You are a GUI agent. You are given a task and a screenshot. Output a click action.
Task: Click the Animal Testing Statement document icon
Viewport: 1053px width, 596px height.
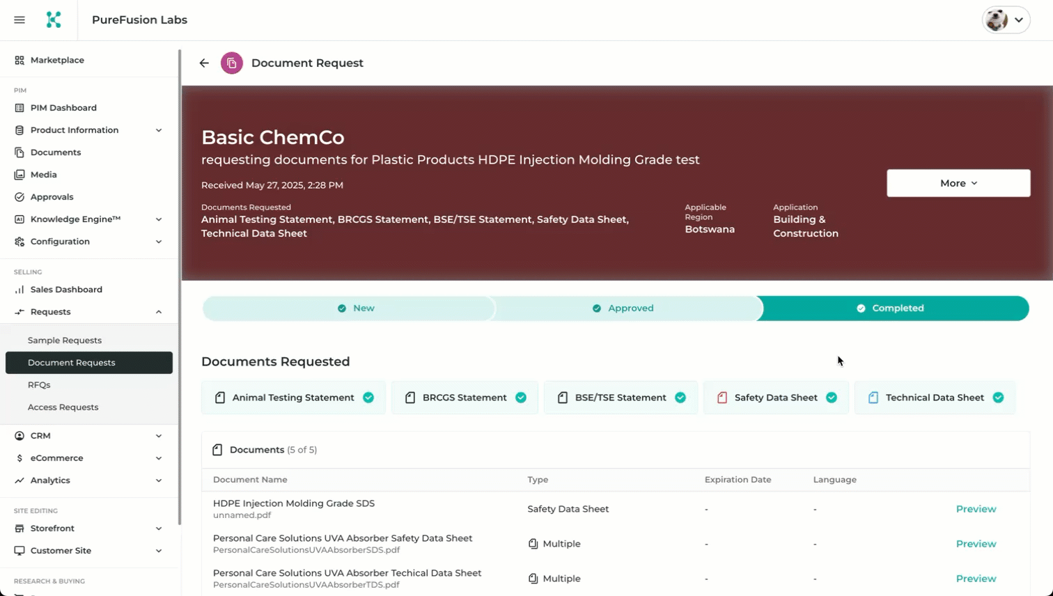220,398
